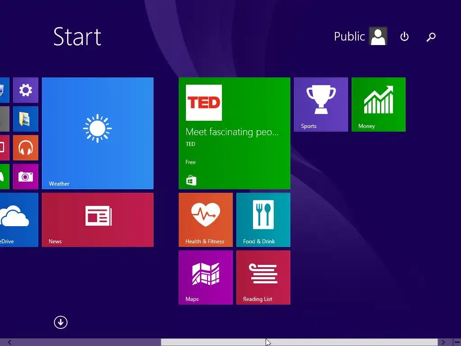Click the "Meet fascinating peo..." text
This screenshot has height=346, width=461.
(x=232, y=132)
